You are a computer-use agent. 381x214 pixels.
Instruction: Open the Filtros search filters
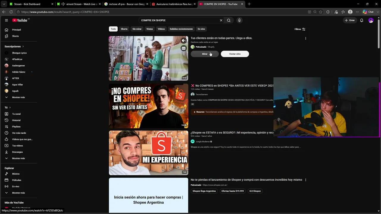(300, 29)
